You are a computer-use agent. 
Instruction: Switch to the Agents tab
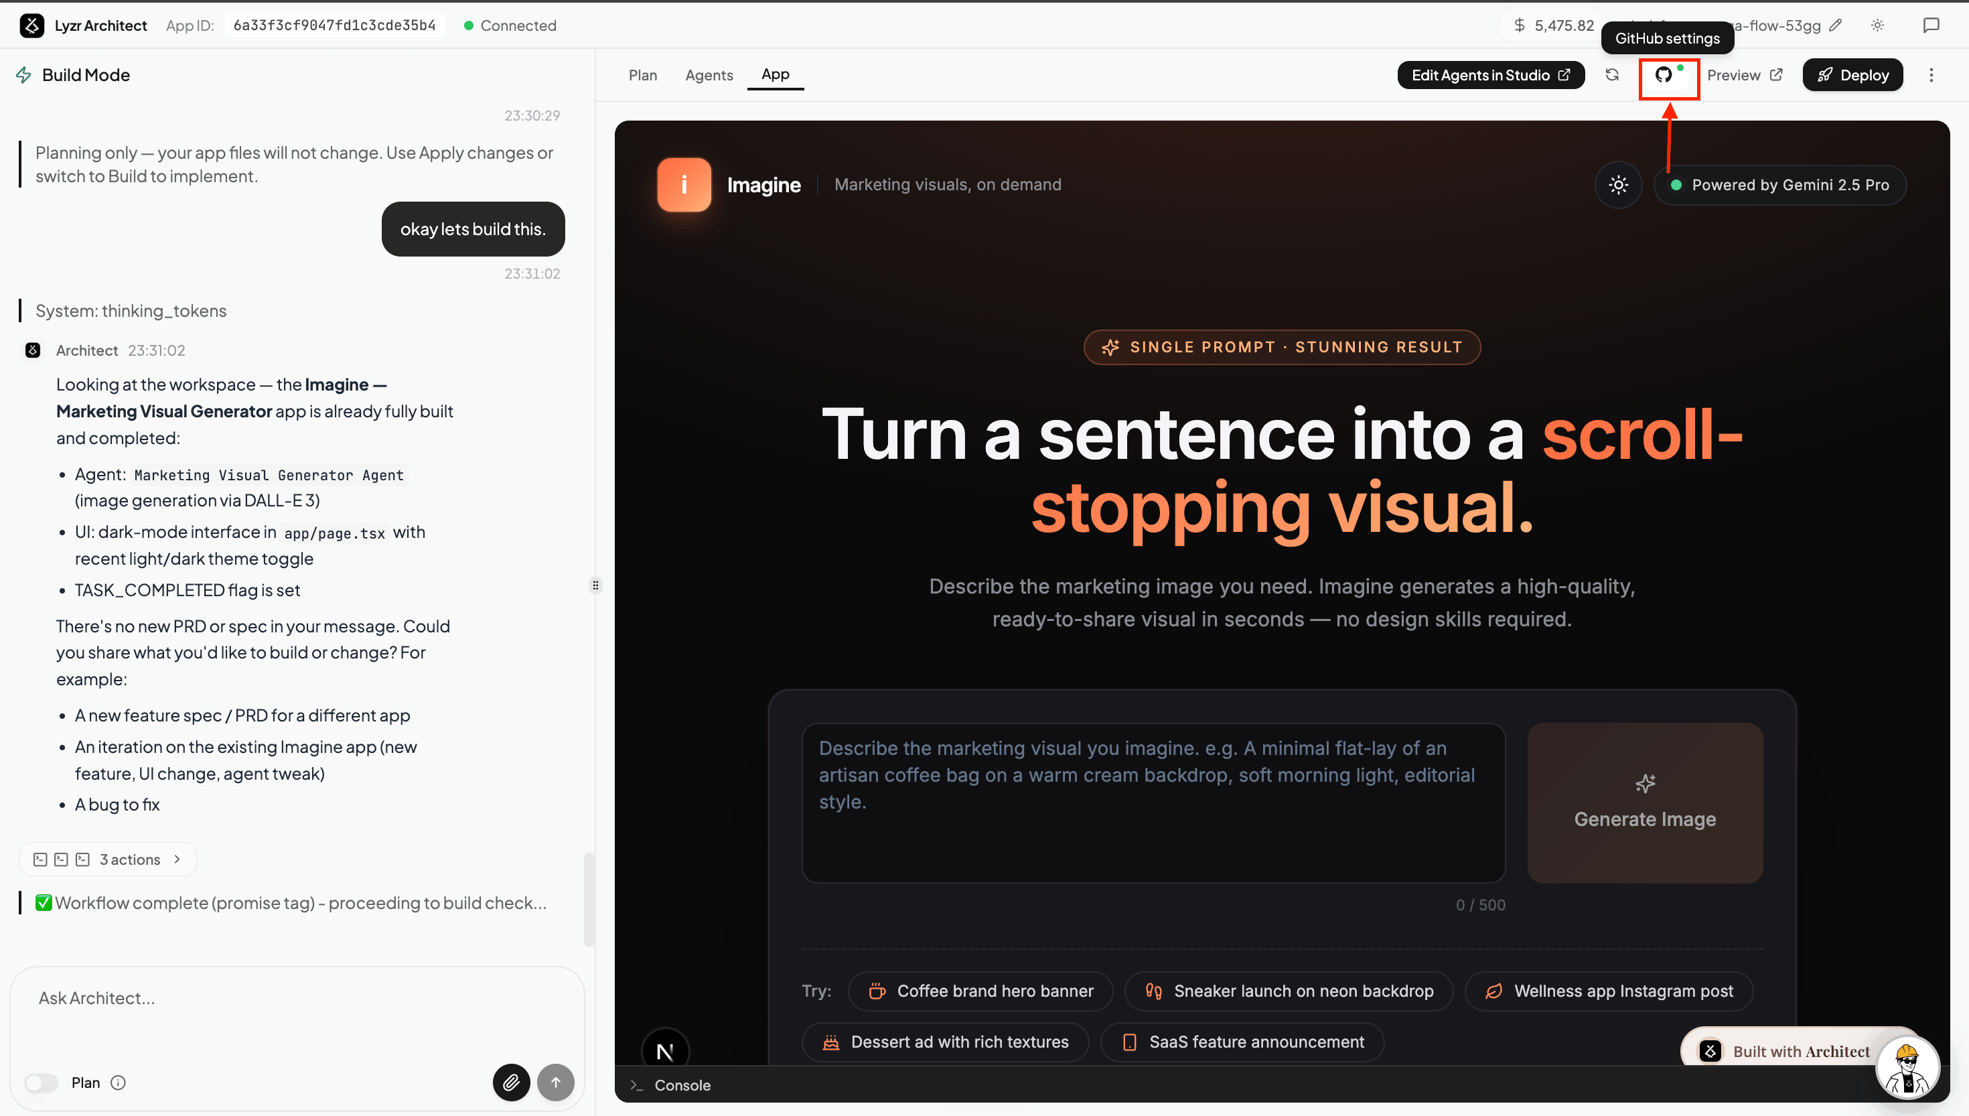click(x=709, y=75)
